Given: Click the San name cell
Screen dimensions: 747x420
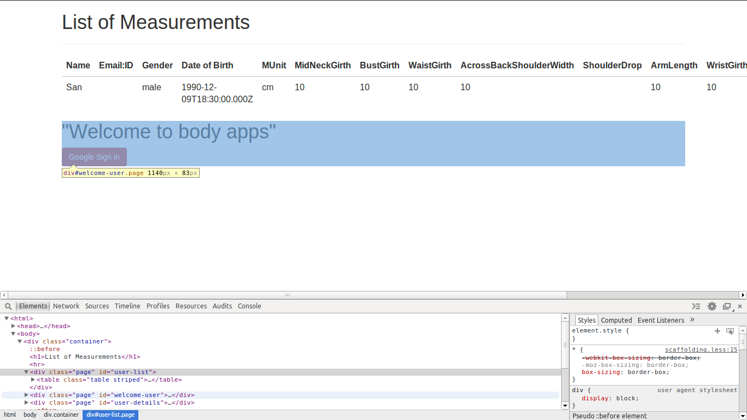Looking at the screenshot, I should click(x=74, y=87).
